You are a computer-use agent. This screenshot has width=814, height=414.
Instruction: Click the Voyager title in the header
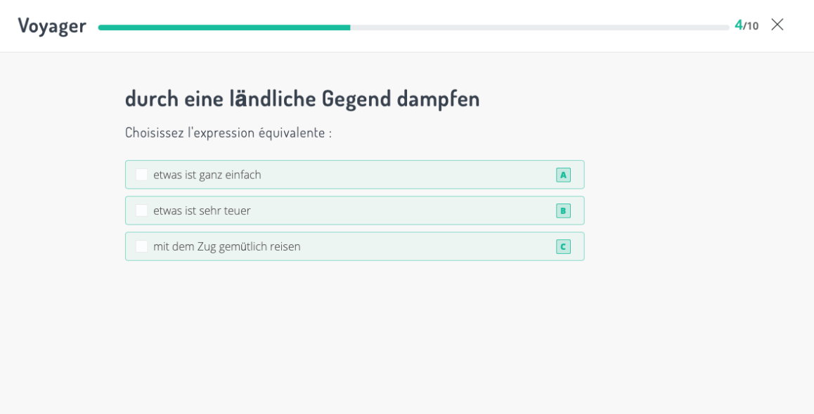52,25
